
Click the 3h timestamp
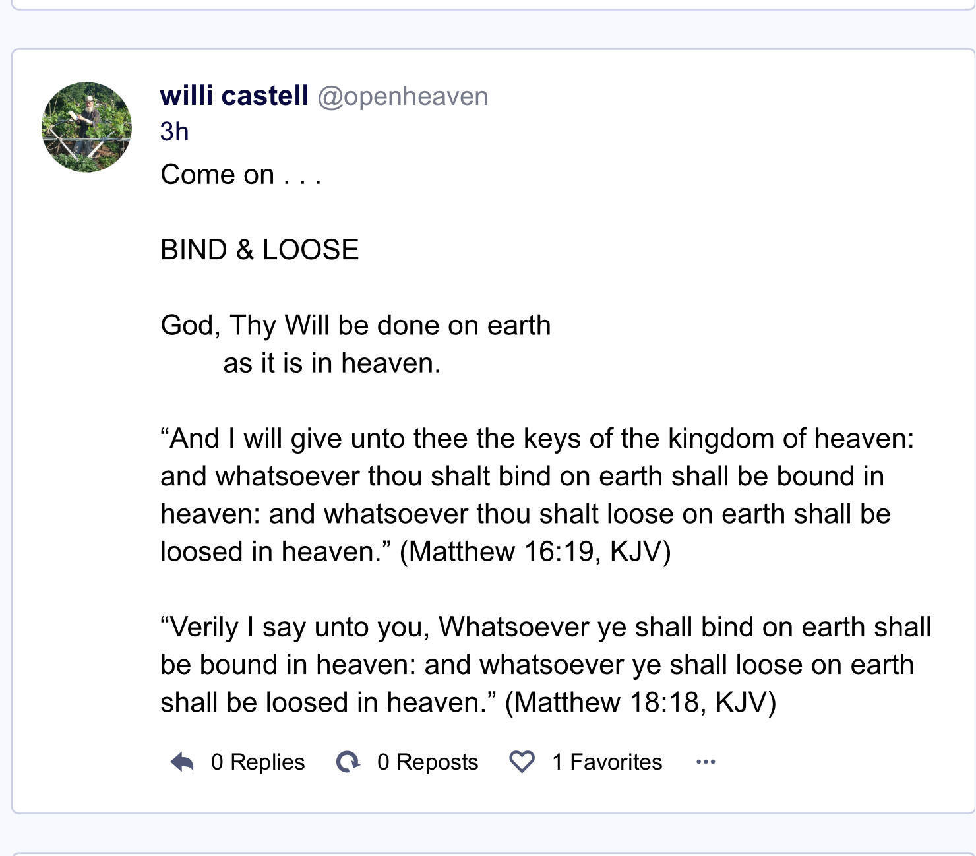tap(174, 132)
